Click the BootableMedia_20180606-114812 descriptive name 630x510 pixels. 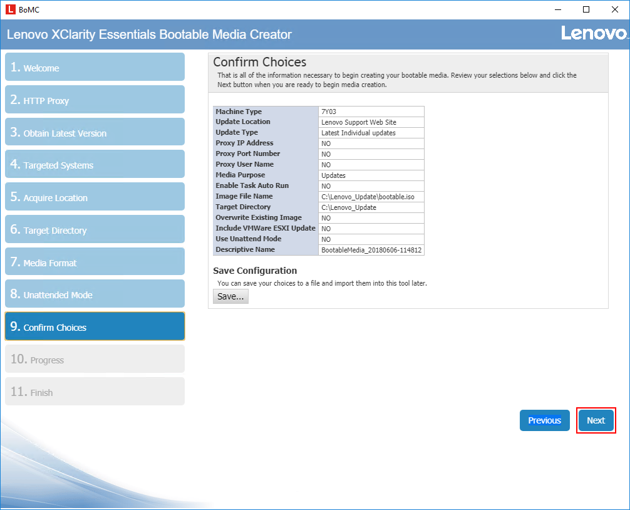371,250
